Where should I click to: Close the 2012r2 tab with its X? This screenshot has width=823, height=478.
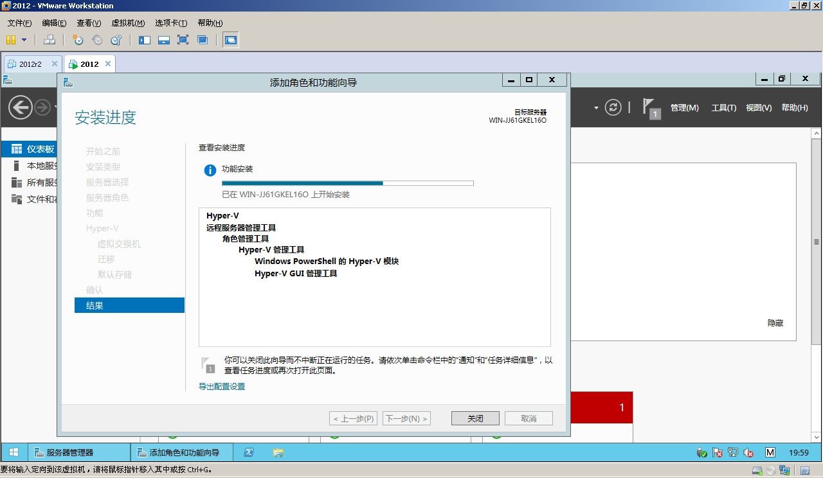55,64
